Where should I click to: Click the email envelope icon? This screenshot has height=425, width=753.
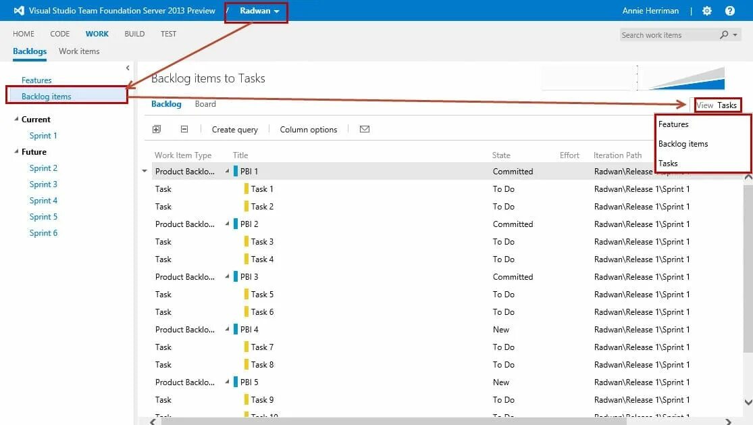[x=365, y=129]
